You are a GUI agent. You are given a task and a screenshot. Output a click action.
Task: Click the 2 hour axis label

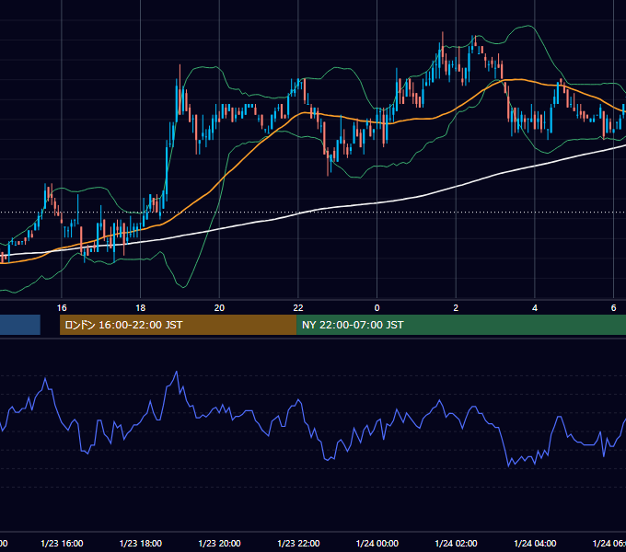[456, 308]
